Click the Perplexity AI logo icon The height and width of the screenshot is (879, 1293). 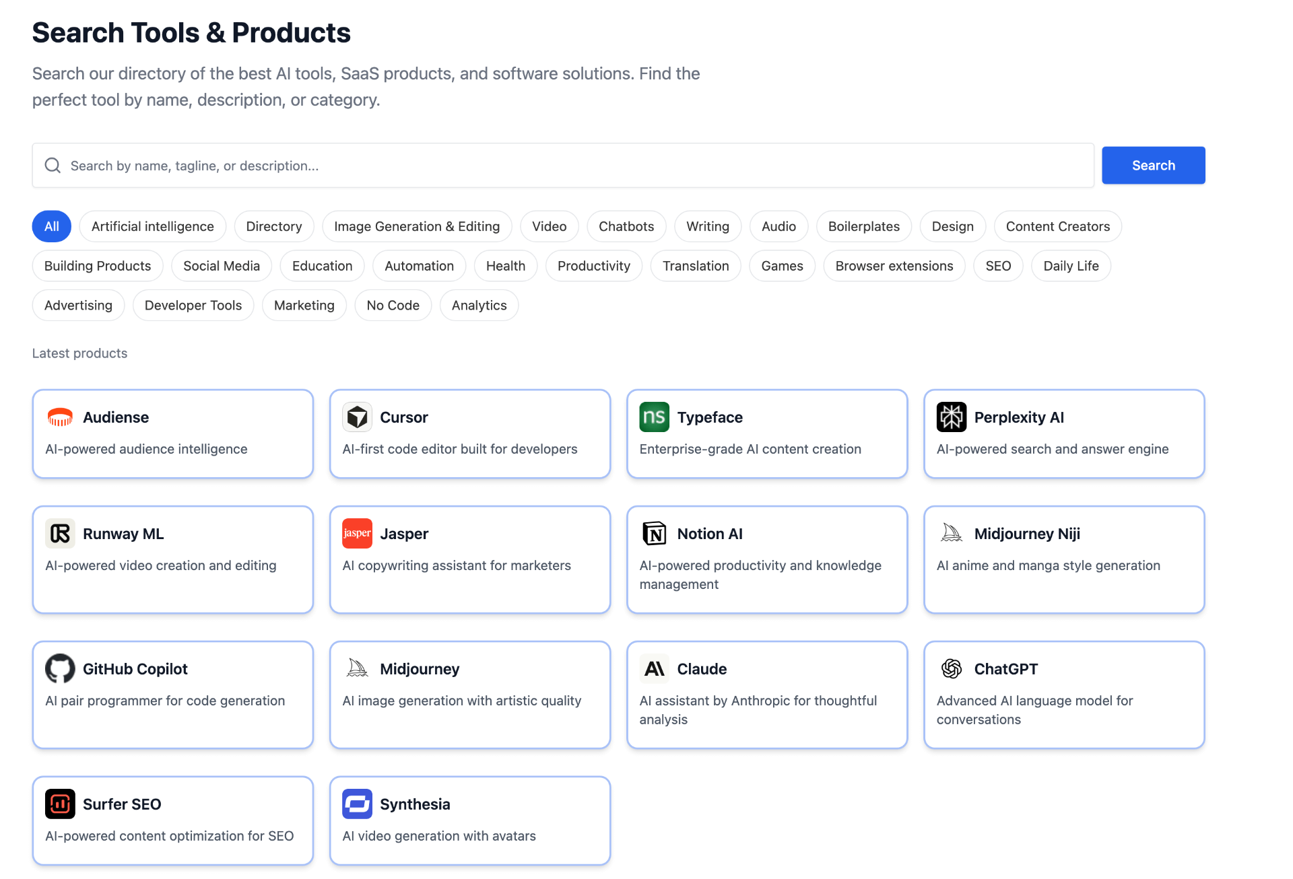point(951,417)
